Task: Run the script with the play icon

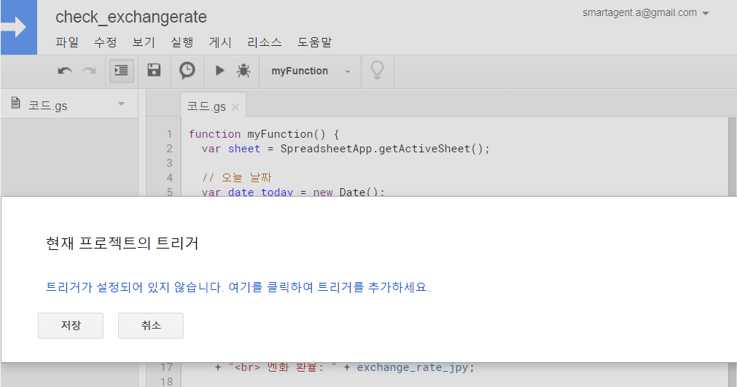Action: pos(219,71)
